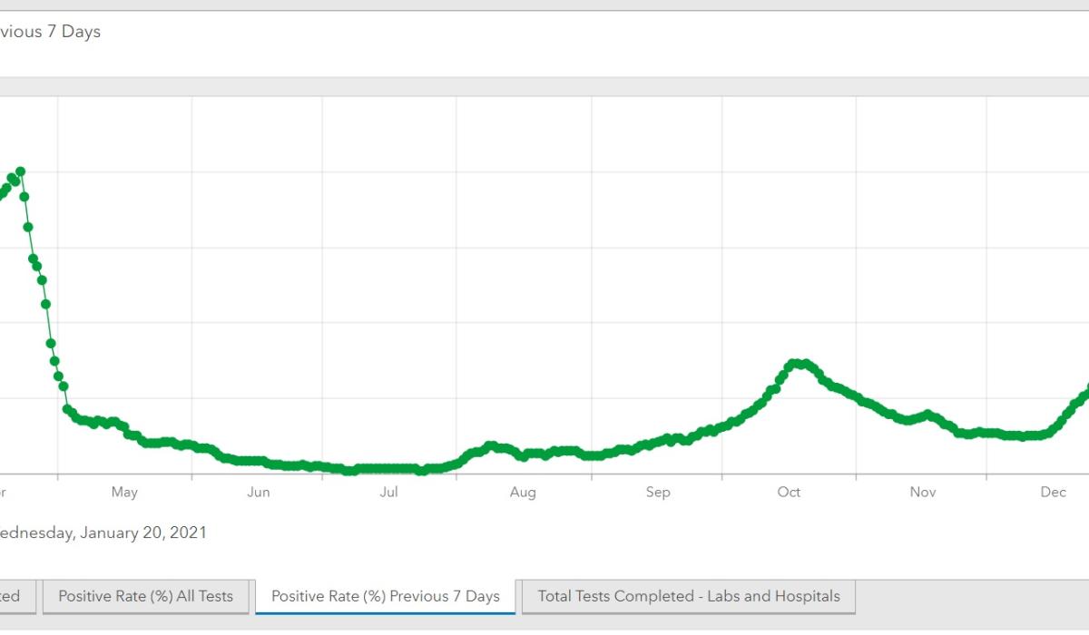Select the November bump peak data point

click(x=927, y=415)
